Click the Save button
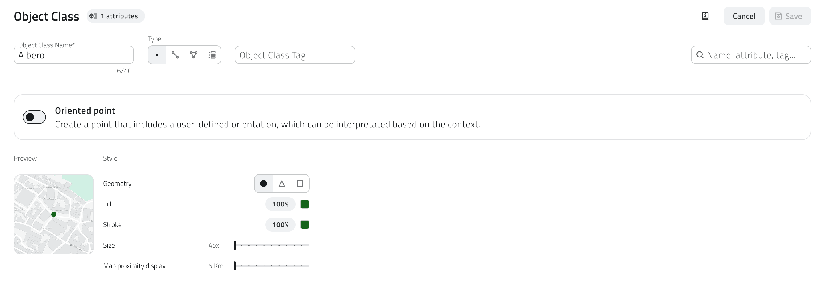The height and width of the screenshot is (289, 825). tap(790, 16)
